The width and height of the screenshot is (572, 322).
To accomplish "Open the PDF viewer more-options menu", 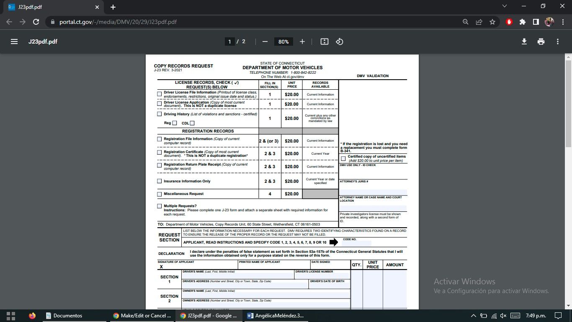I will [557, 42].
